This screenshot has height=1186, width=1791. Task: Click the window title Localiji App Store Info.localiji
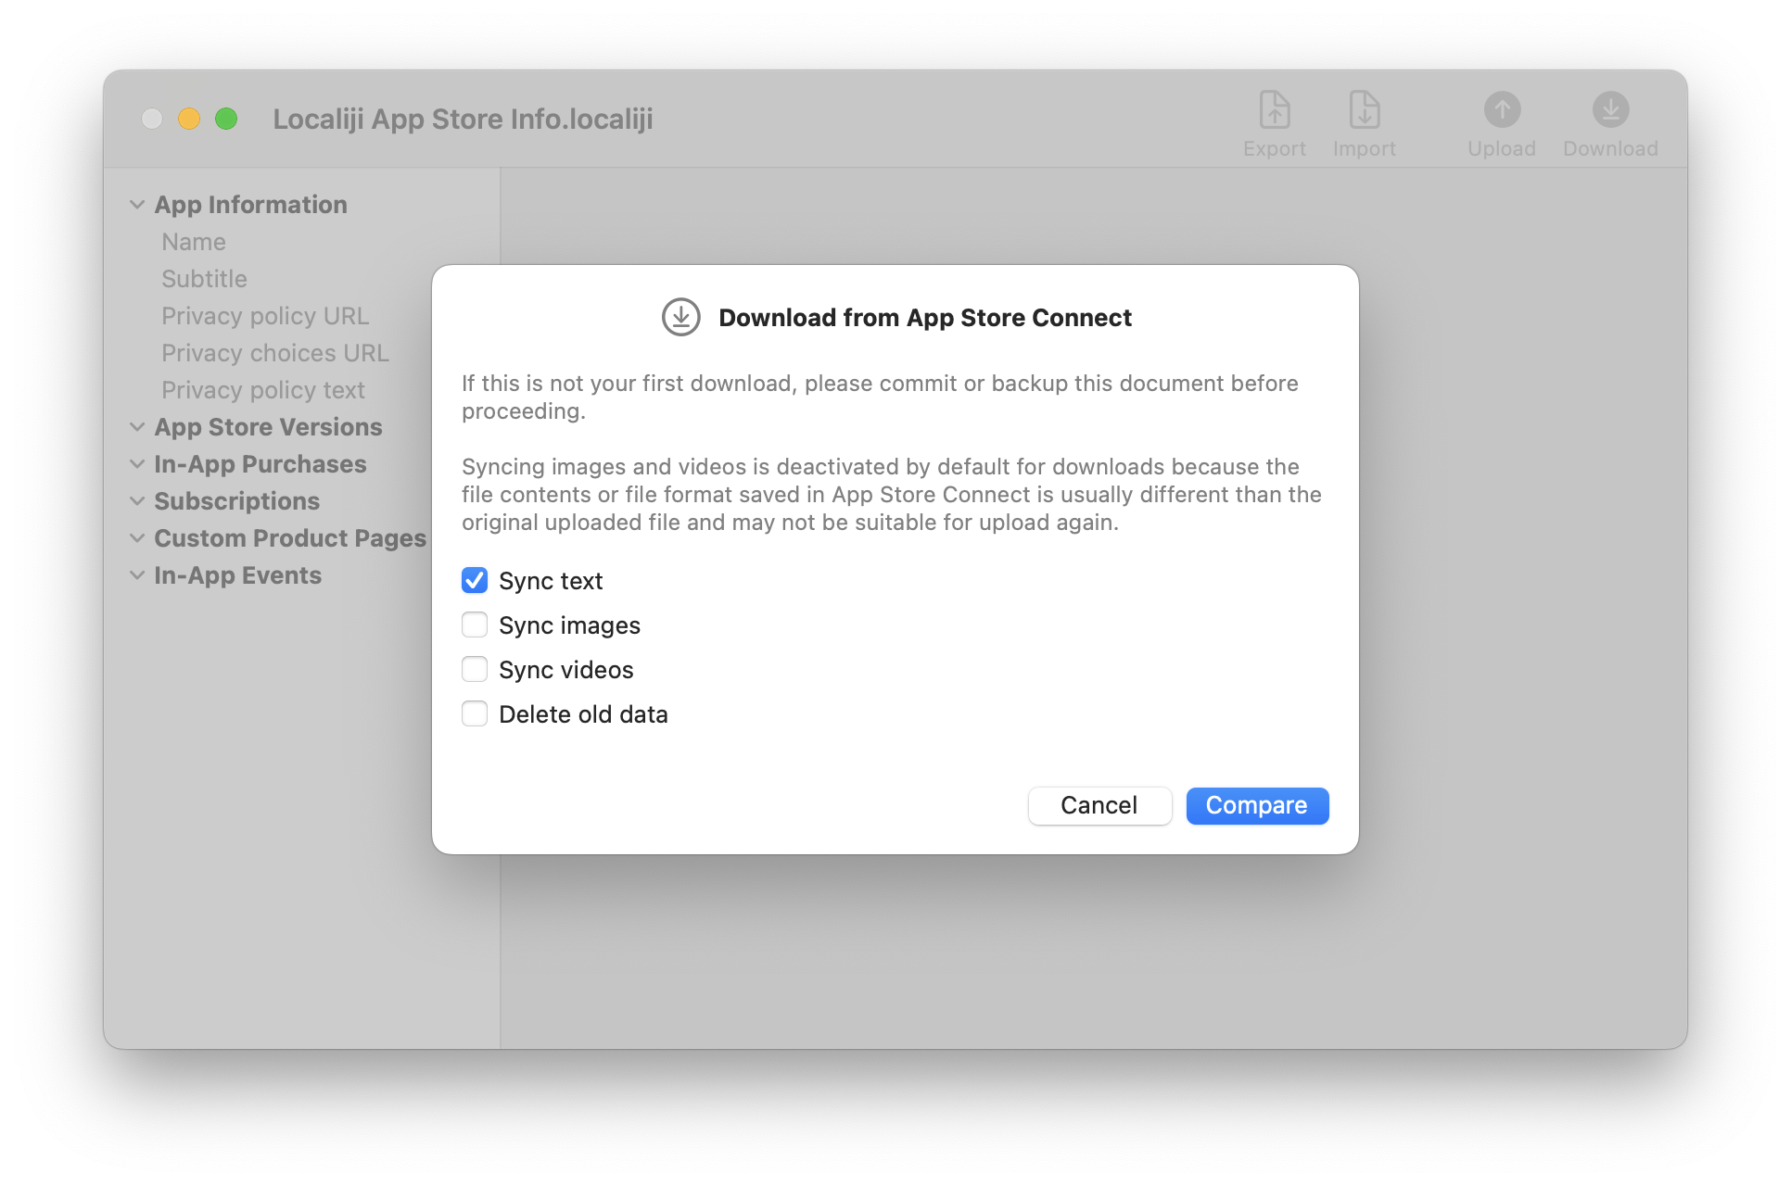pyautogui.click(x=463, y=119)
